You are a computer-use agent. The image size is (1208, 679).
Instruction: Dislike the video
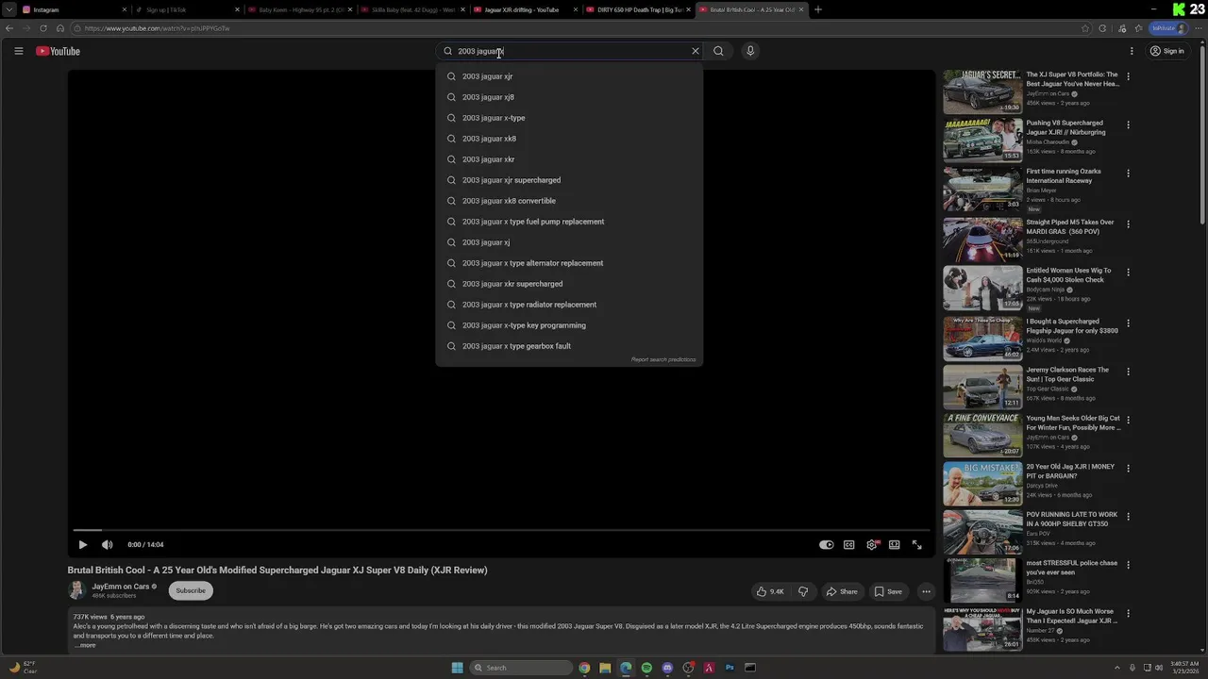[x=803, y=591]
